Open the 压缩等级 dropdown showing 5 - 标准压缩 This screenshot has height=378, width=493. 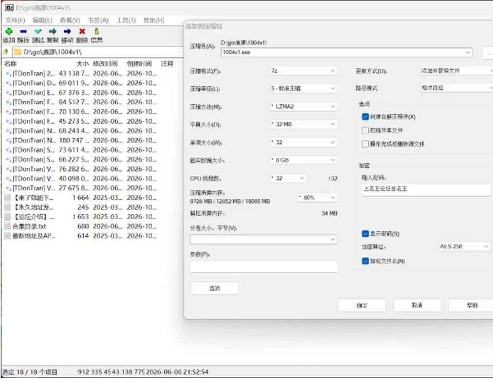(304, 89)
